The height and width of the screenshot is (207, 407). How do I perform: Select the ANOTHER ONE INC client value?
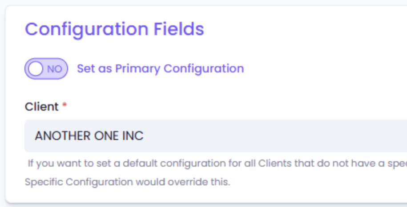89,136
